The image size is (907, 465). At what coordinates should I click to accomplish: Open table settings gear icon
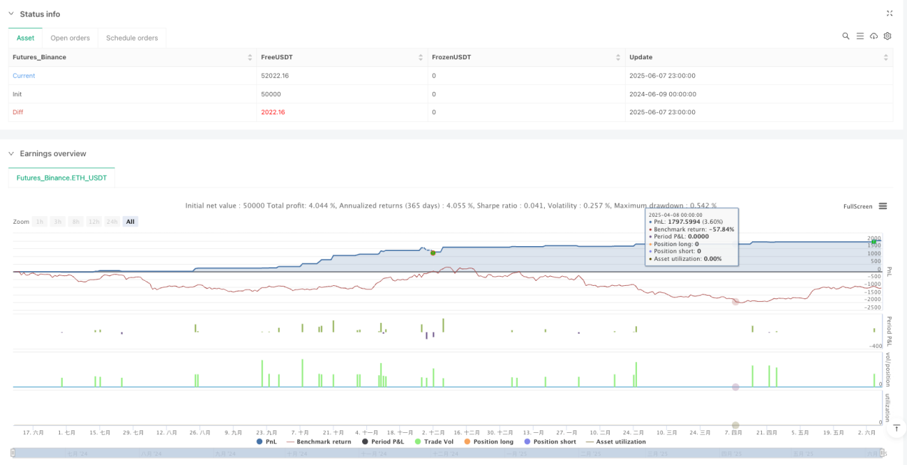coord(887,36)
